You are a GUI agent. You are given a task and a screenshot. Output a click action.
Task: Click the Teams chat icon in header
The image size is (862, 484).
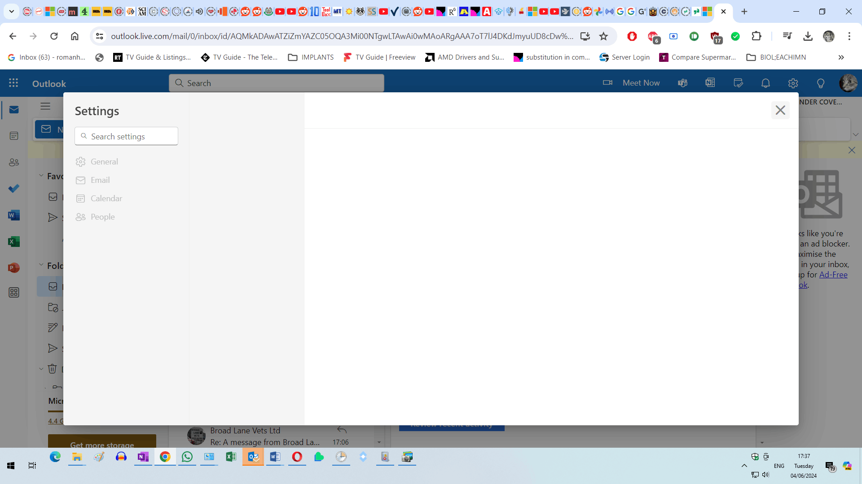pos(682,83)
